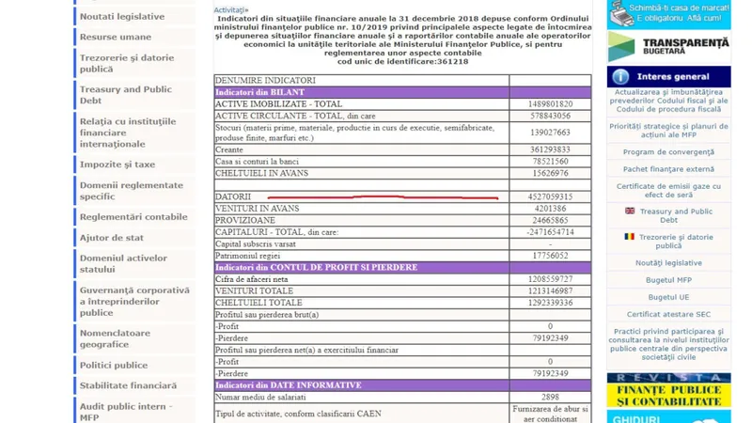Click Cifra de afaceri neta label
Image resolution: width=752 pixels, height=423 pixels.
coord(252,279)
